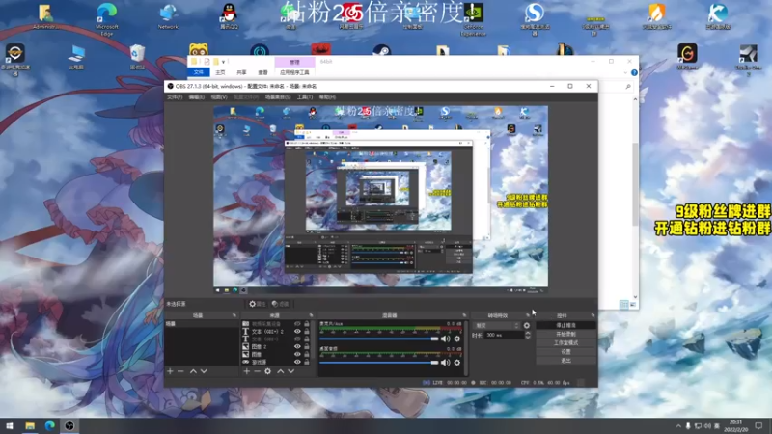The image size is (772, 434).
Task: Pop out the Controls dock panel
Action: tap(593, 315)
